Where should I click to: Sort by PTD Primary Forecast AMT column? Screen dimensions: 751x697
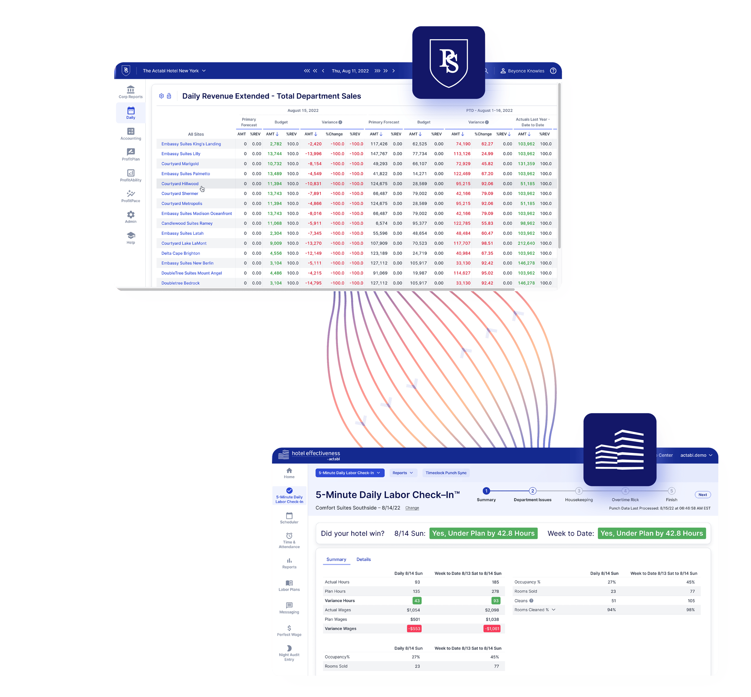[x=376, y=134]
